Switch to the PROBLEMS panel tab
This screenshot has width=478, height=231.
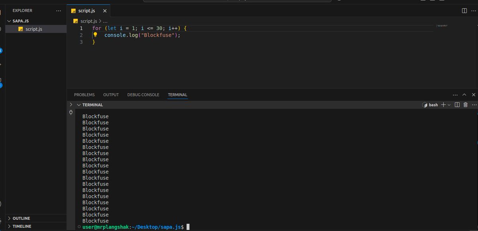point(84,95)
